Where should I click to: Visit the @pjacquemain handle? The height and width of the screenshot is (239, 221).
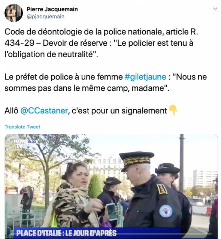pos(45,16)
